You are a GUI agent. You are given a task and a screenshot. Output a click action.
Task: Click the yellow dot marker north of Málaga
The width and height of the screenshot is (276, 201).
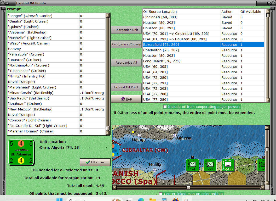(133, 132)
